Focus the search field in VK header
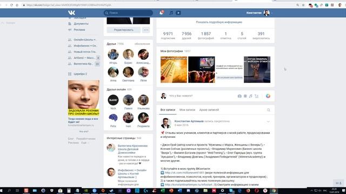This screenshot has height=194, width=346. coord(128,13)
